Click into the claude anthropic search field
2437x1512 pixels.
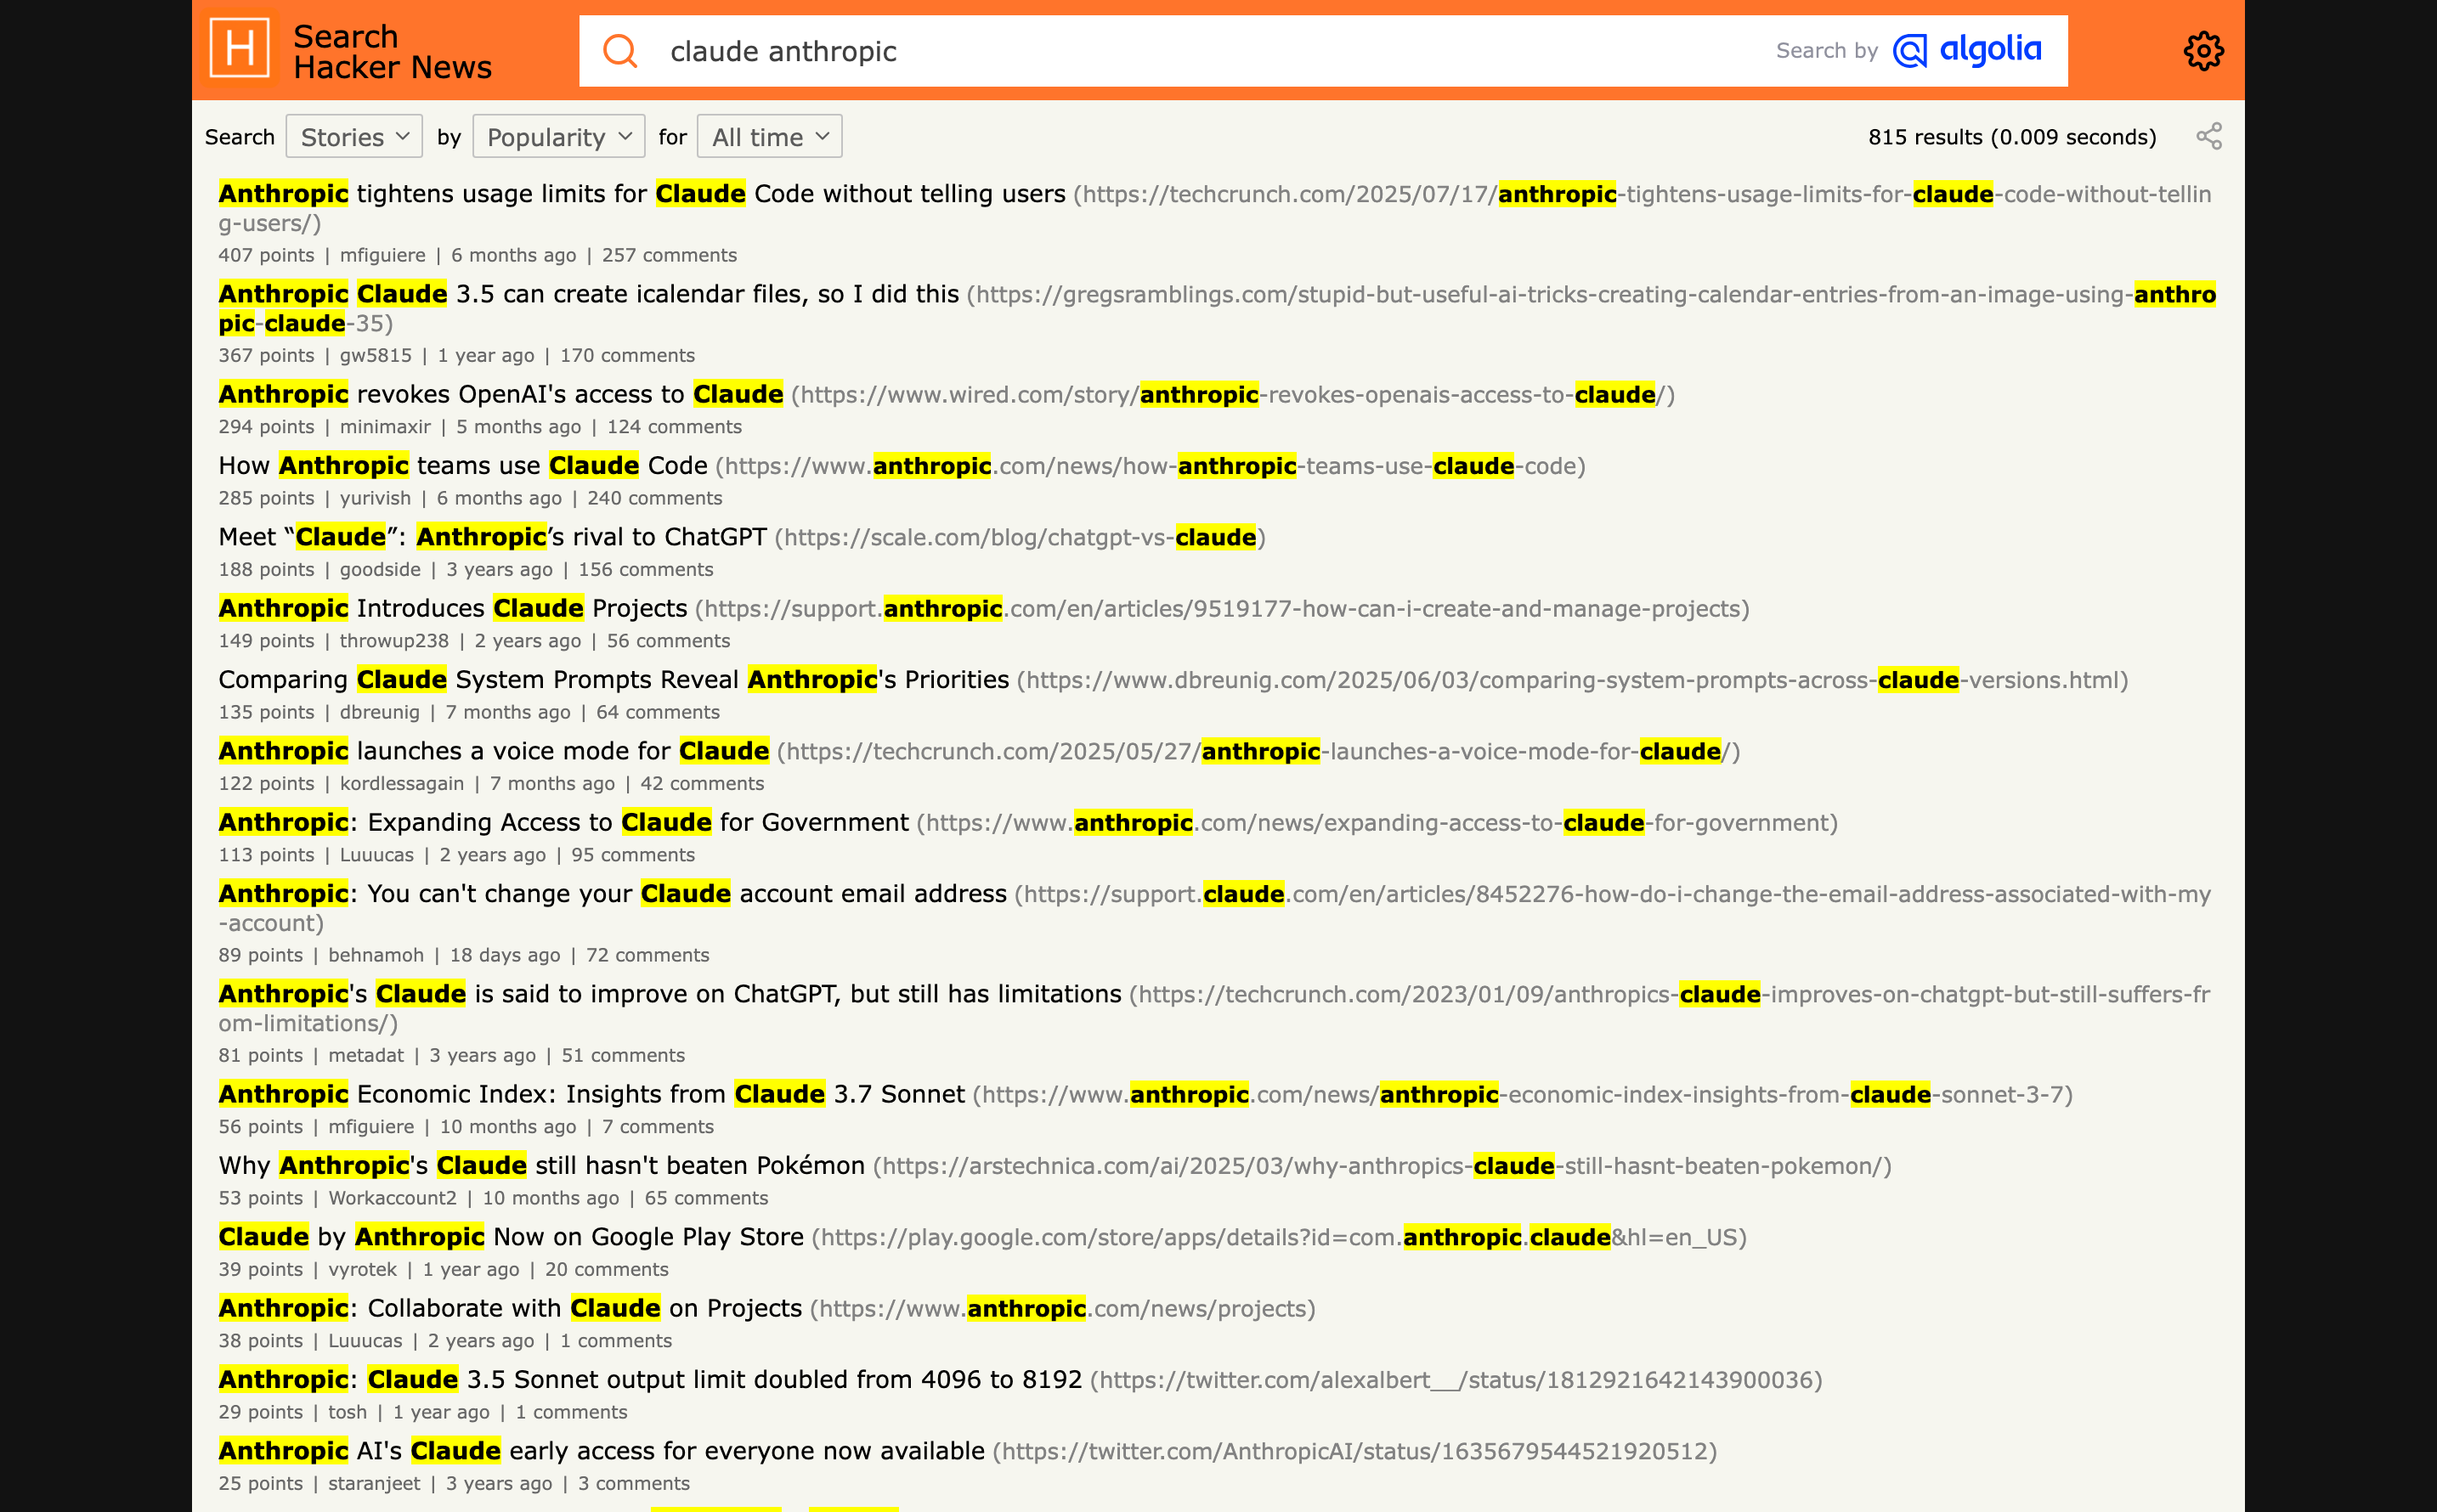point(1201,51)
